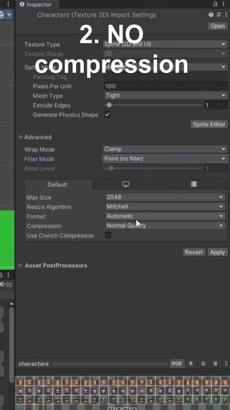Click the Extrude Edges value field
Screen dimensions: 230x410
(216, 105)
